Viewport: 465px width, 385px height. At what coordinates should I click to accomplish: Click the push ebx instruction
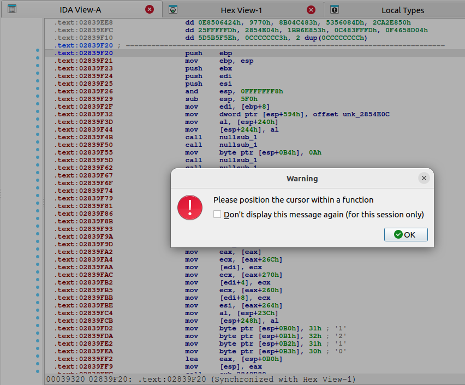208,69
